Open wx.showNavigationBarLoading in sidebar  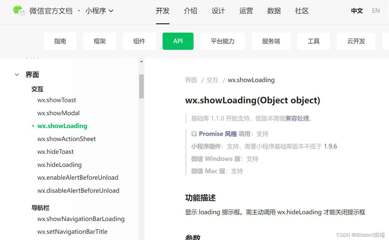click(81, 219)
